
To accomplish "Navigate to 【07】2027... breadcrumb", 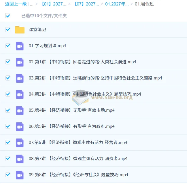I will 86,4.
